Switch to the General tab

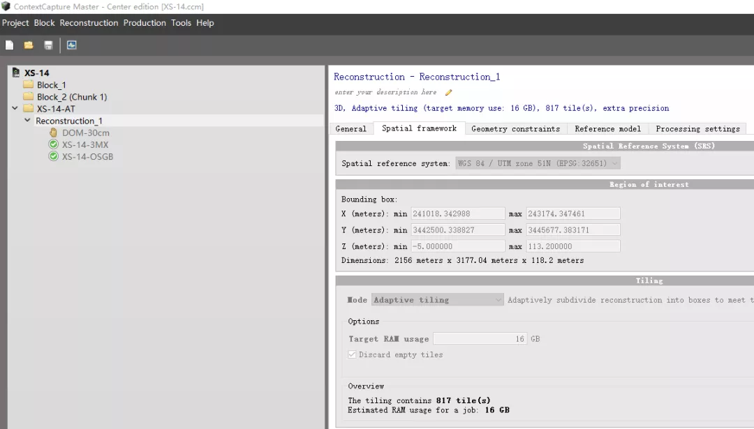tap(351, 129)
